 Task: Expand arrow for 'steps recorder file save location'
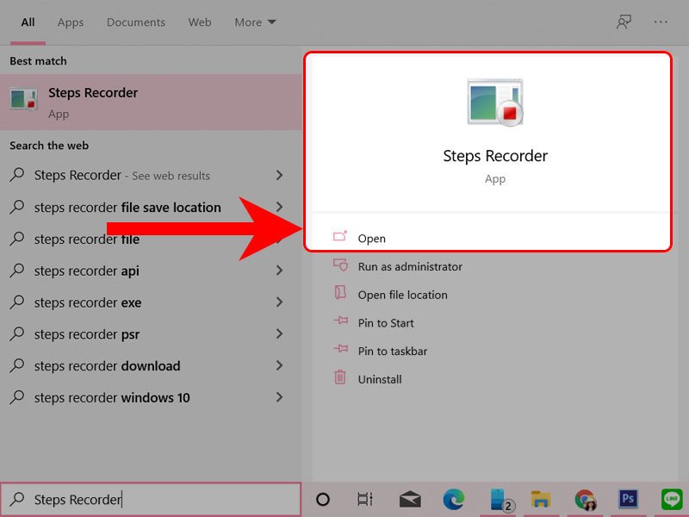pos(279,207)
